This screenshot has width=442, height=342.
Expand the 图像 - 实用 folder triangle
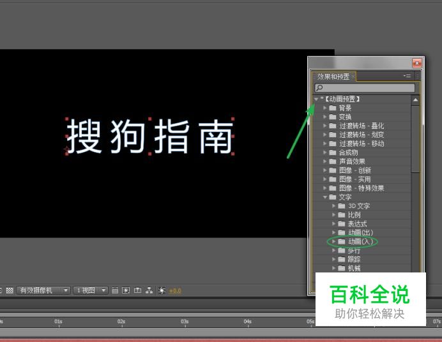point(324,179)
